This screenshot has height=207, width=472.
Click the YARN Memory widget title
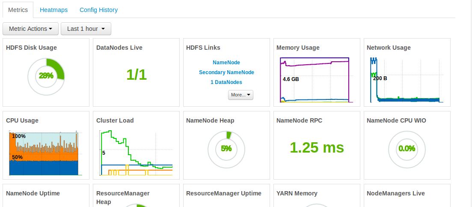tap(297, 193)
